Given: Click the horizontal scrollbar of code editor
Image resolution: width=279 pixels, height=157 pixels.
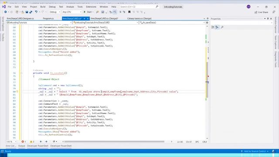Looking at the screenshot, I should click(114, 142).
